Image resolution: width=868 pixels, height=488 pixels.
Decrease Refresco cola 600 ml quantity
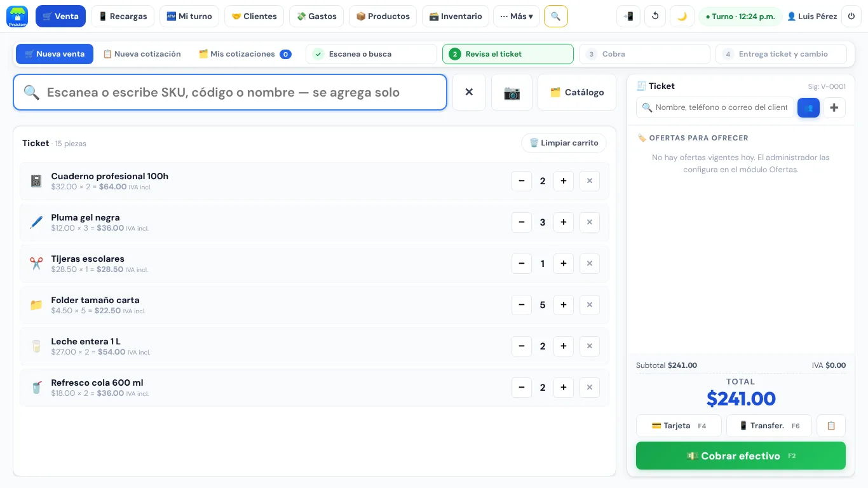(x=522, y=388)
